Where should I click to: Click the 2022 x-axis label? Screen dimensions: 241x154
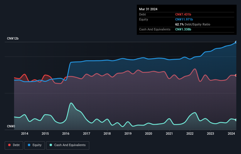click(x=190, y=134)
